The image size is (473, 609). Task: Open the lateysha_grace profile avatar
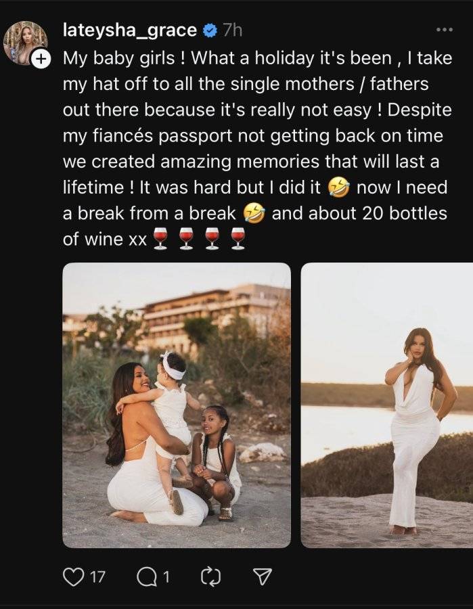tap(26, 43)
